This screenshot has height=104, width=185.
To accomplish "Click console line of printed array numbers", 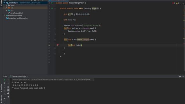I will [25, 85].
